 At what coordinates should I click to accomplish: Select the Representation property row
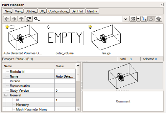[39, 86]
